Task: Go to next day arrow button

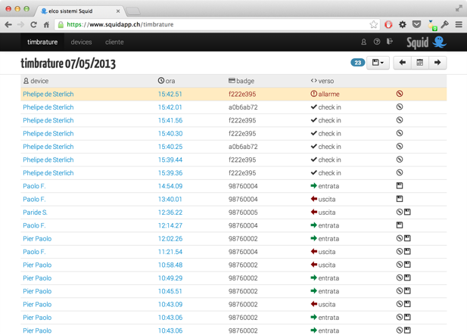Action: 437,63
